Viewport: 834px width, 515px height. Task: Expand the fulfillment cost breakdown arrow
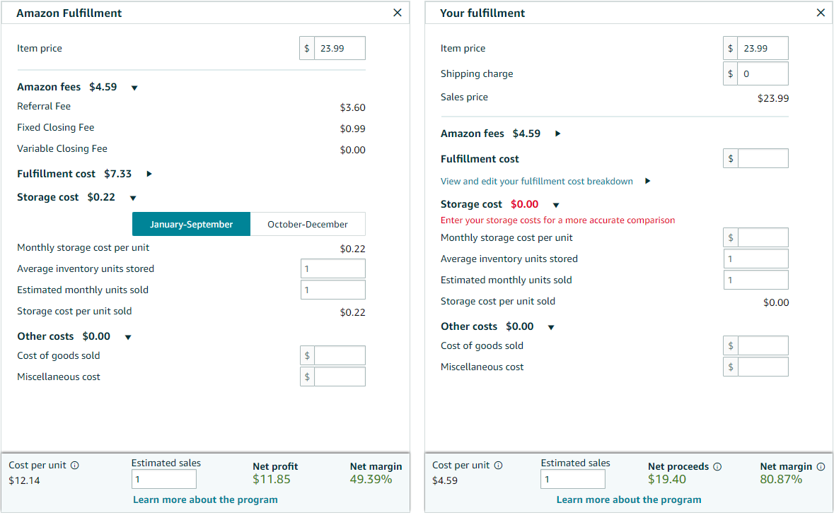coord(647,182)
